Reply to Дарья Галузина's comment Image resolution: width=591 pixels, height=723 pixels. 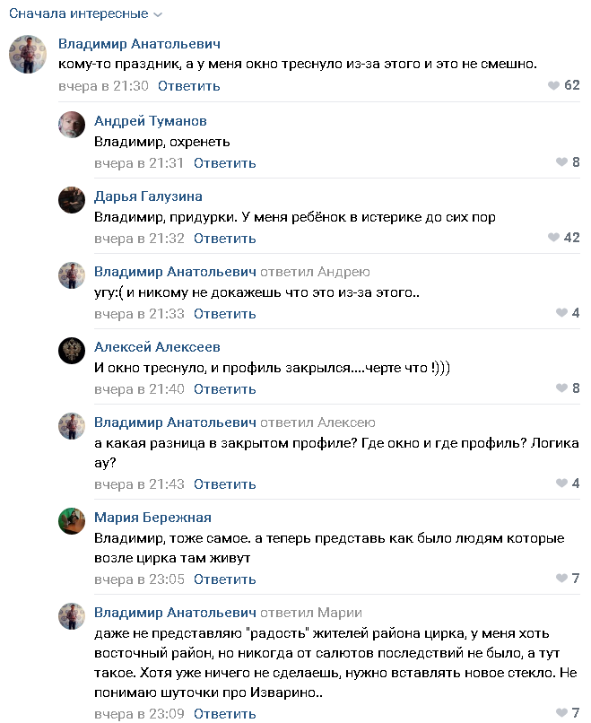(x=224, y=239)
